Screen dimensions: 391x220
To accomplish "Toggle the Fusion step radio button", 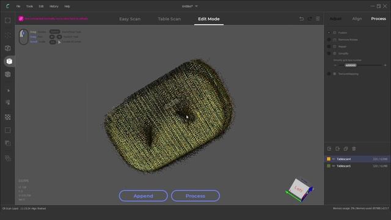I will click(x=329, y=32).
